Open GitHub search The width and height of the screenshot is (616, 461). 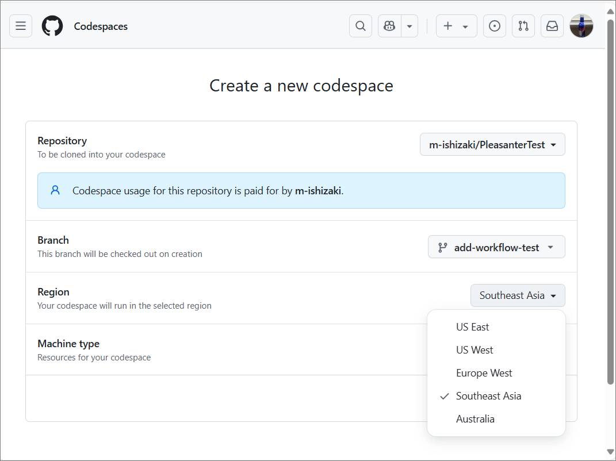(x=360, y=26)
